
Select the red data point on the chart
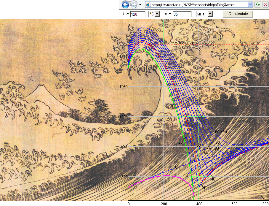tap(149, 45)
